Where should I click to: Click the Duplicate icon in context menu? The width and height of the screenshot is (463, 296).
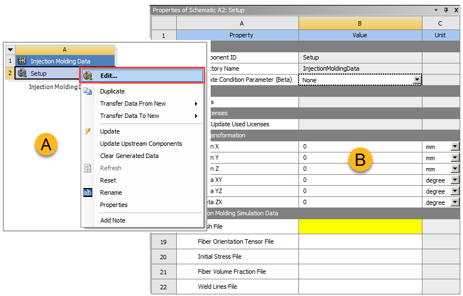click(x=88, y=91)
